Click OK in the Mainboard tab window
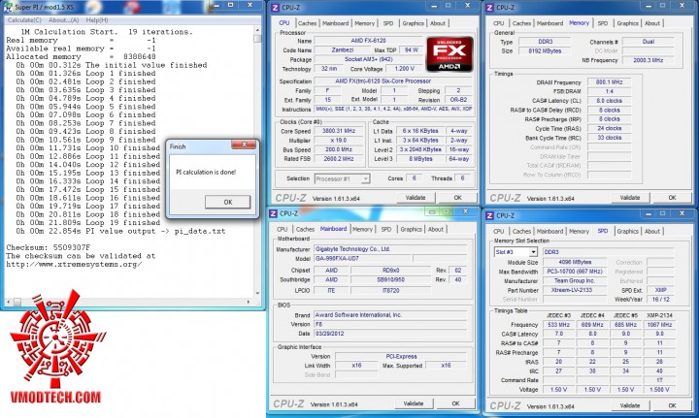 pos(455,403)
